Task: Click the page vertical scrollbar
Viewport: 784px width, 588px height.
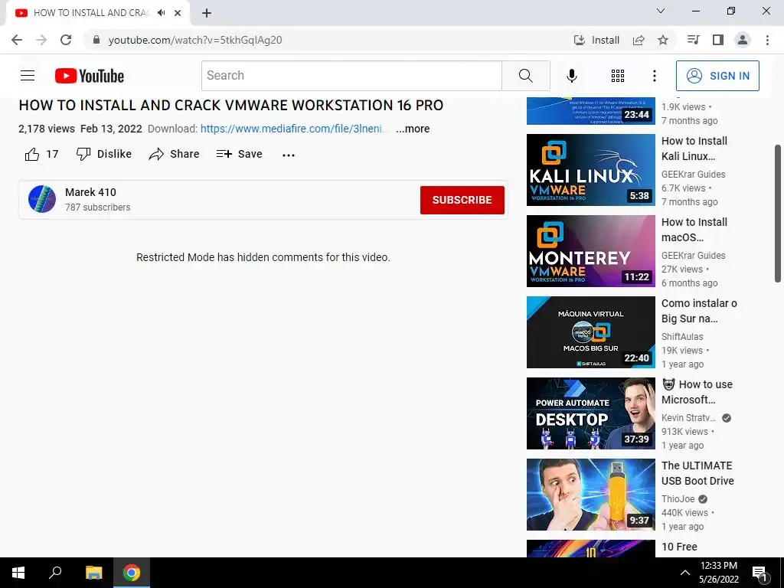Action: [x=778, y=214]
